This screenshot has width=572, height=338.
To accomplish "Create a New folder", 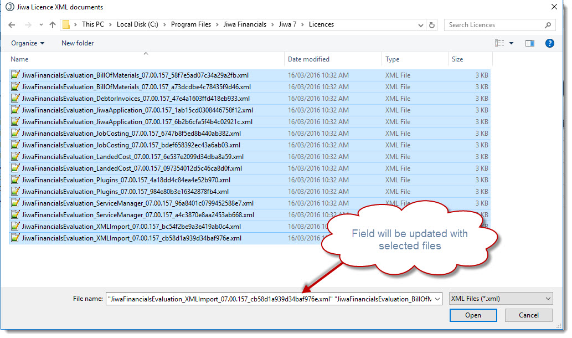I will tap(78, 43).
